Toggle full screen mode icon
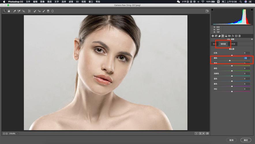Image resolution: width=255 pixels, height=144 pixels. point(207,11)
